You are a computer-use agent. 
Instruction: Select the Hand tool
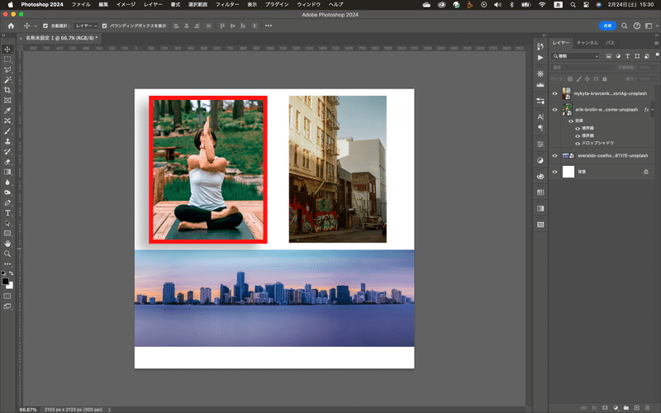[7, 244]
